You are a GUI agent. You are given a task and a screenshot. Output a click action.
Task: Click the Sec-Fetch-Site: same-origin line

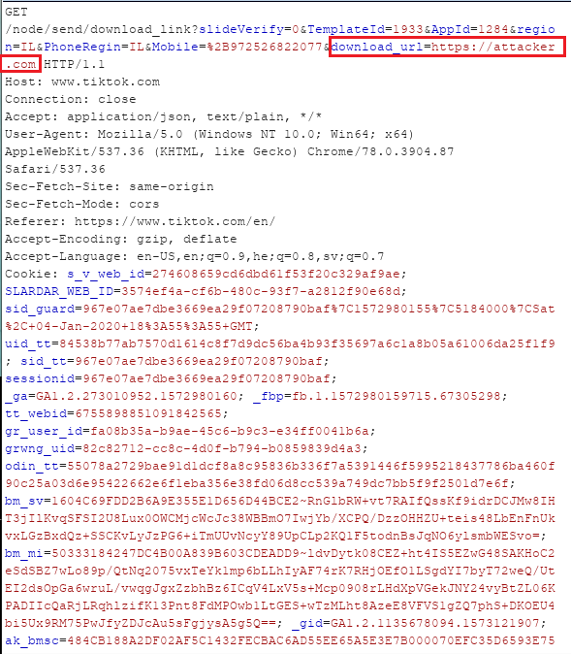tap(110, 187)
